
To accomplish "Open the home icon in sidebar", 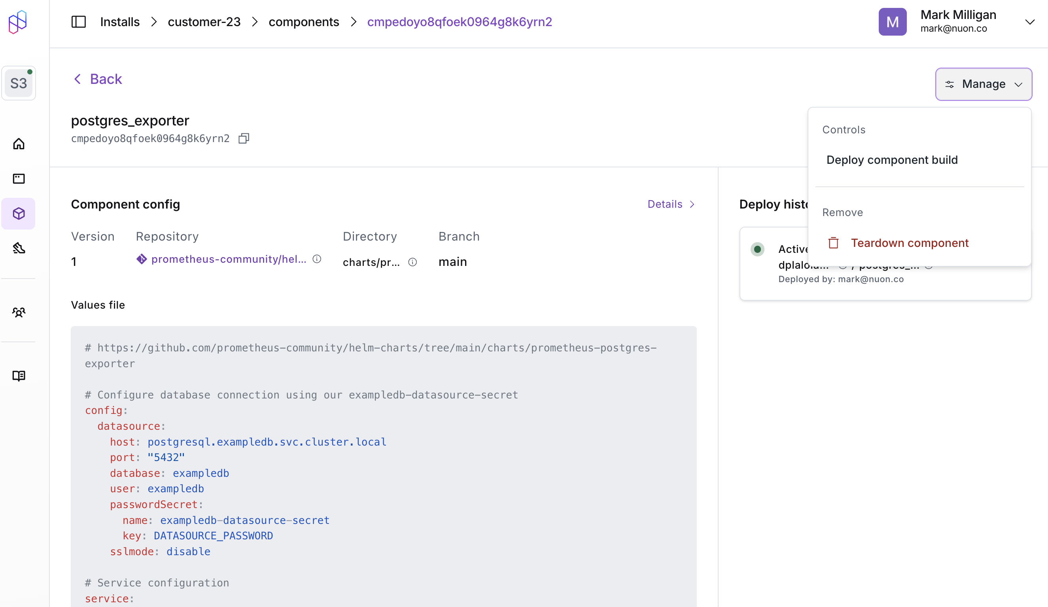I will [19, 144].
